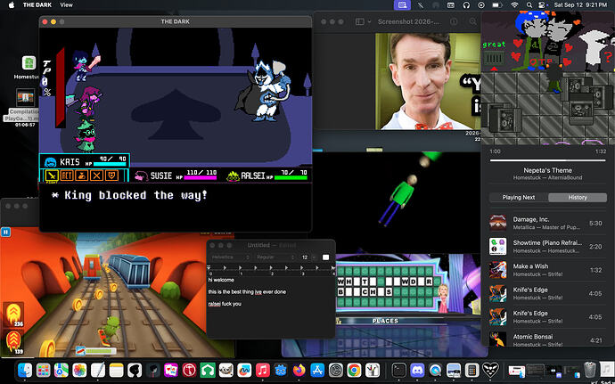Open the Deltarune heart icon in the Dock
This screenshot has height=384, width=615.
click(x=490, y=370)
